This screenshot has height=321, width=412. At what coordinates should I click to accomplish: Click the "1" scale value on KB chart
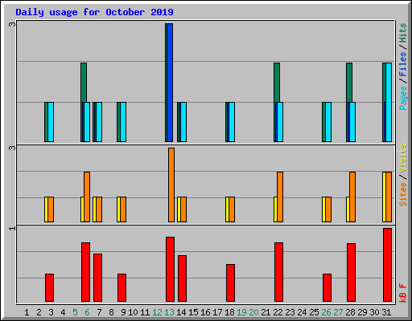[12, 228]
